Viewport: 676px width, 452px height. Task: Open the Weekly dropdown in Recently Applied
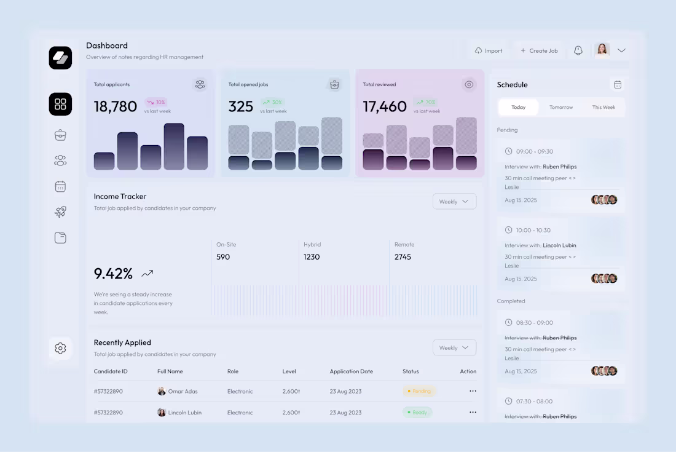tap(454, 347)
